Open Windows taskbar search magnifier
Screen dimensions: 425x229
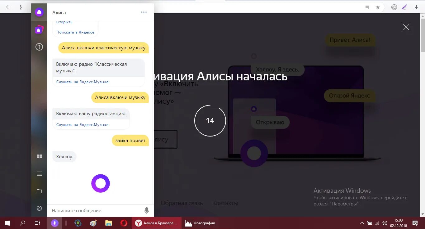point(22,223)
